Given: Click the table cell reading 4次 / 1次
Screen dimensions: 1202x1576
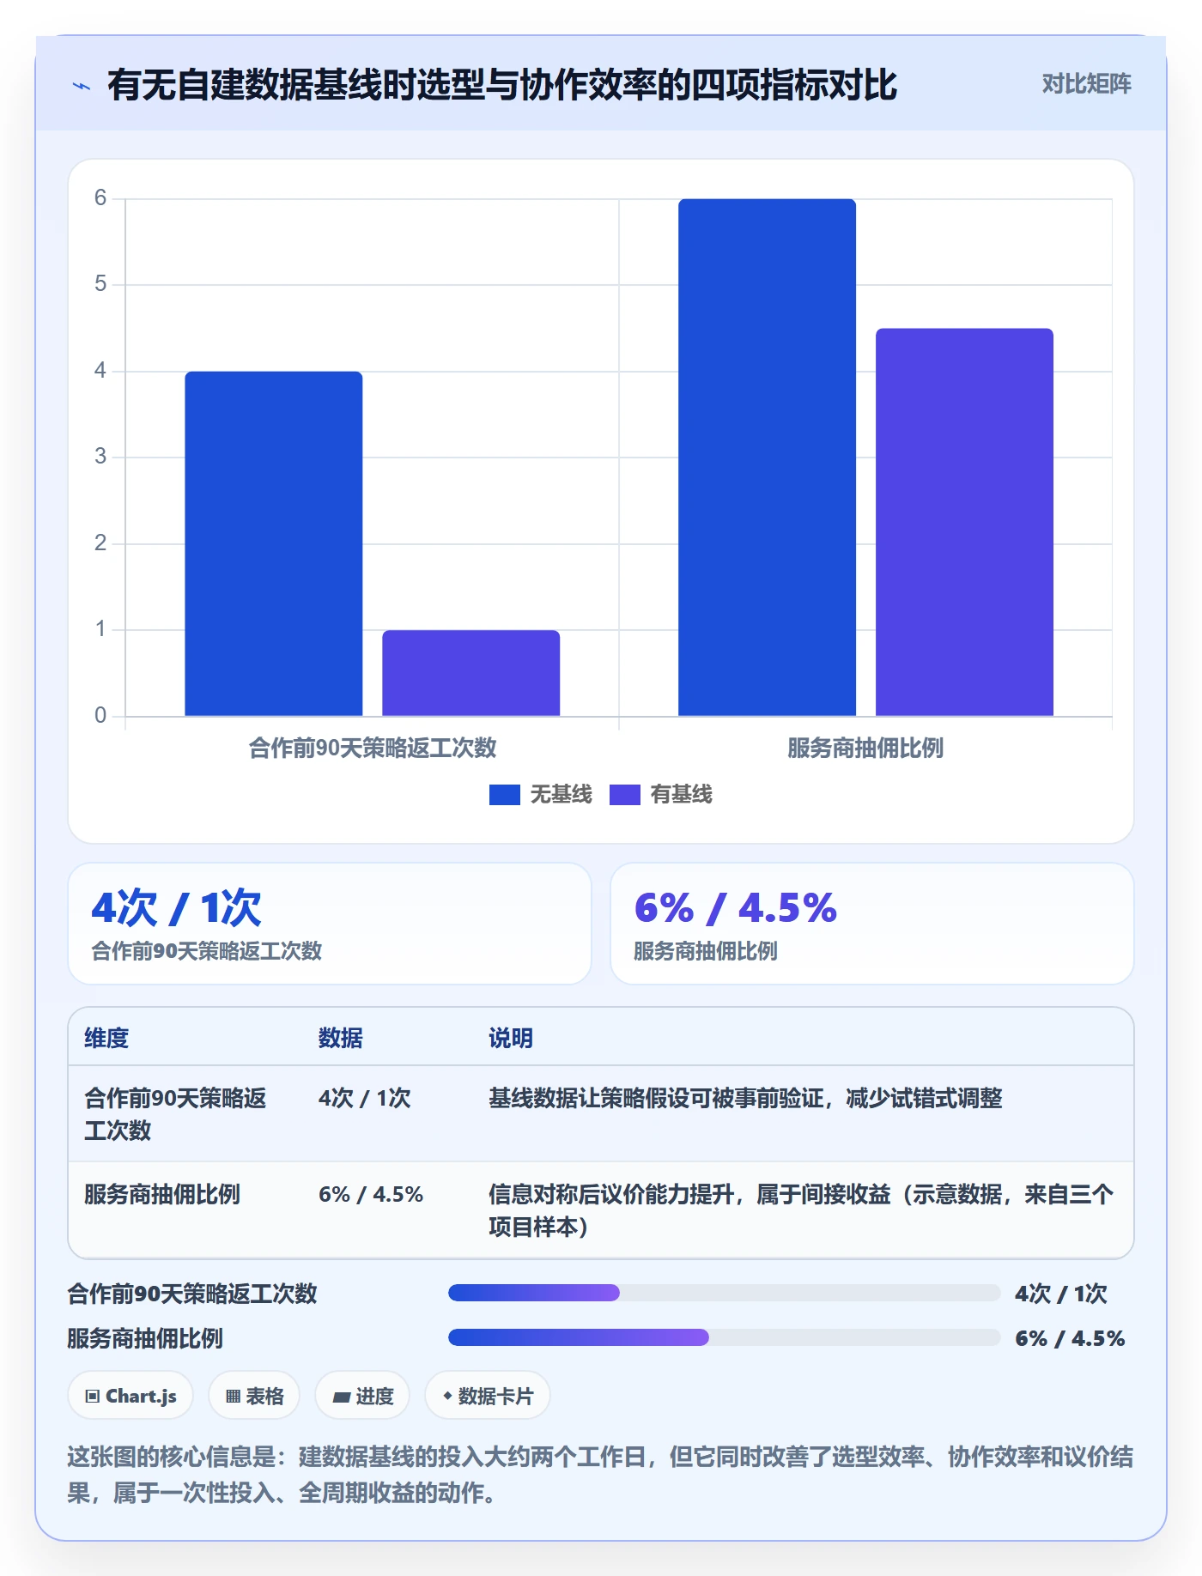Looking at the screenshot, I should (365, 1098).
